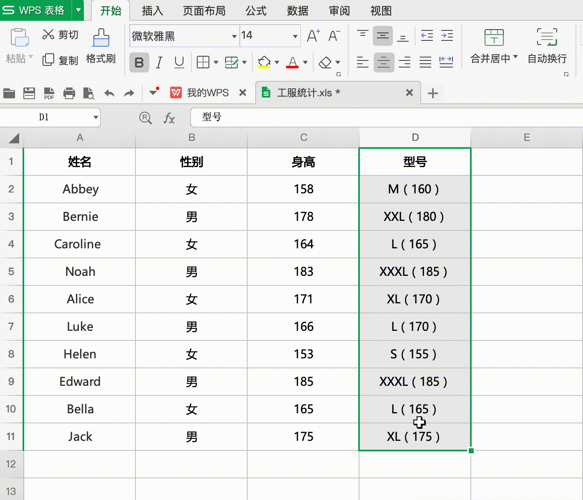Click the print preview icon
The height and width of the screenshot is (500, 583).
point(89,93)
